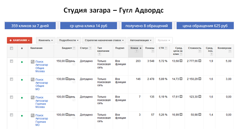Click budget edit icon beside 130,00
This screenshot has height=136, width=242.
(x=67, y=79)
